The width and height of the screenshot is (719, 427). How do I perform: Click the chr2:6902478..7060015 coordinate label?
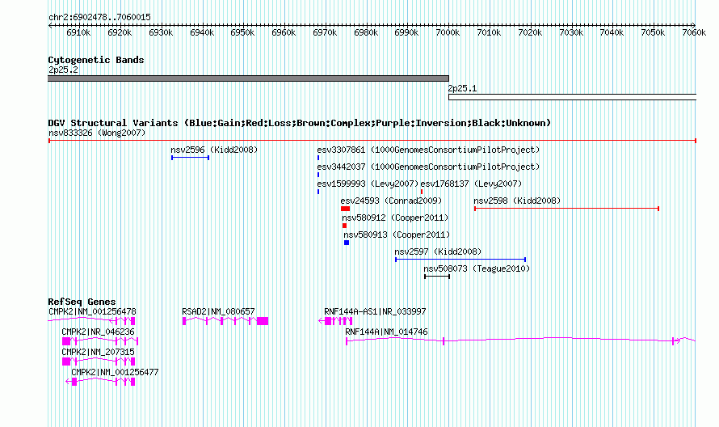pos(99,17)
